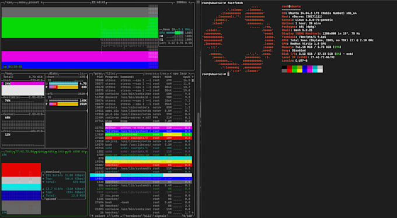Image resolution: width=397 pixels, height=218 pixels.
Task: Click the Cpu% column header
Action: click(x=187, y=77)
